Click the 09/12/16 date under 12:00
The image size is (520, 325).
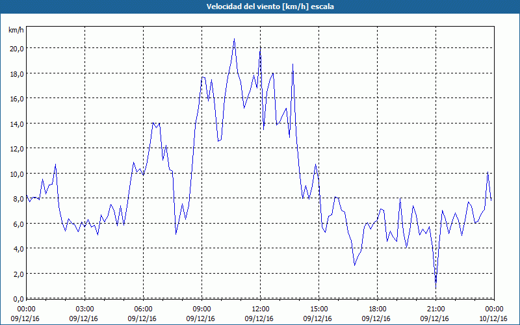pos(259,318)
